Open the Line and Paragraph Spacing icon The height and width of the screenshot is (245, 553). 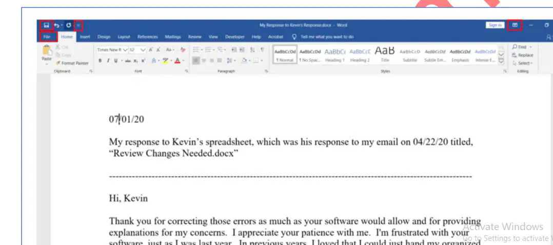[x=229, y=61]
